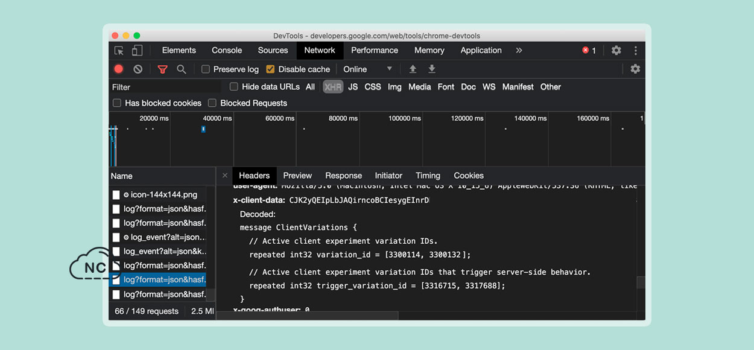Filter requests by Media
This screenshot has height=350, width=754.
point(419,87)
